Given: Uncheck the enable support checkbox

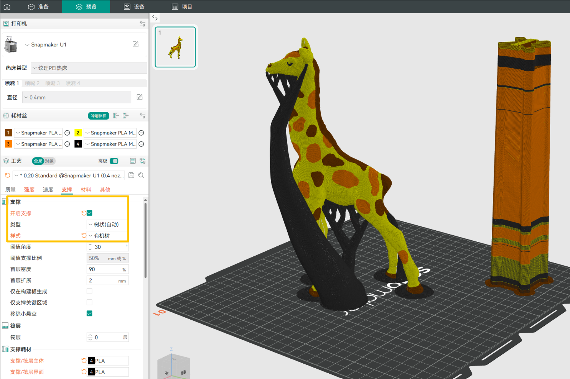Looking at the screenshot, I should point(89,213).
